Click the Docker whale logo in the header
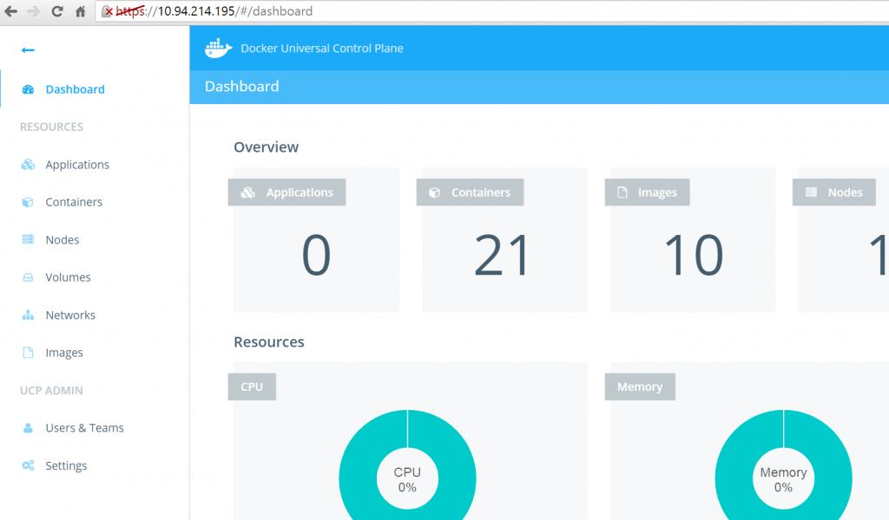Viewport: 889px width, 520px height. pyautogui.click(x=217, y=48)
